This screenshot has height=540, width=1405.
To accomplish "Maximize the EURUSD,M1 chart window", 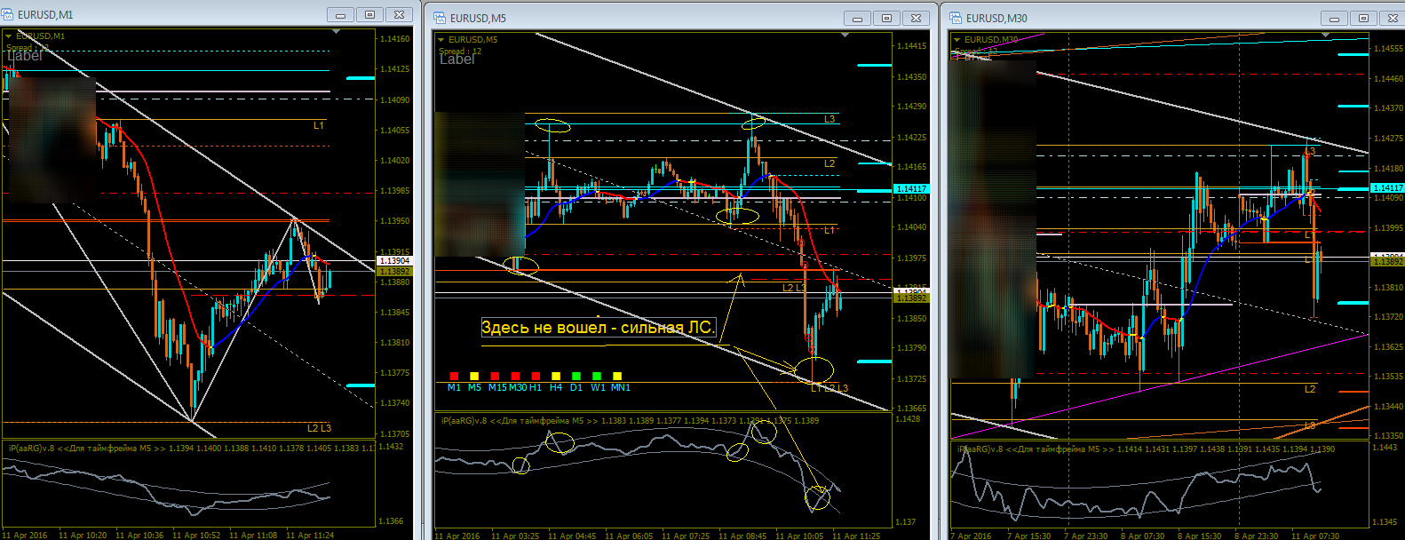I will [370, 14].
